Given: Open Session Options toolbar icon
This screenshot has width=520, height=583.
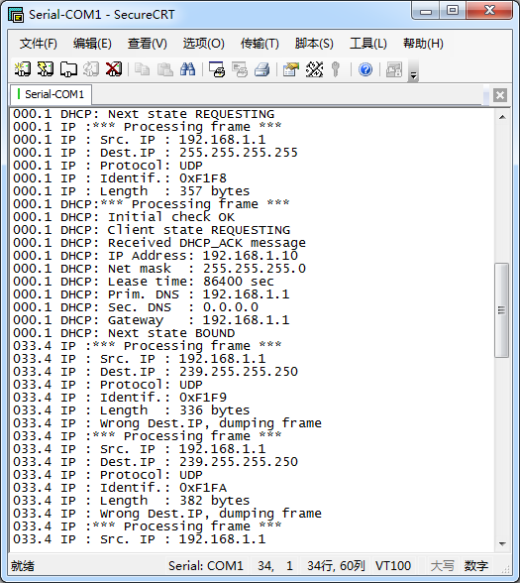Looking at the screenshot, I should pyautogui.click(x=291, y=69).
